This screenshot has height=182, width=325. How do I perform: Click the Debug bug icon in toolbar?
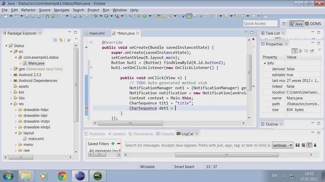click(95, 16)
